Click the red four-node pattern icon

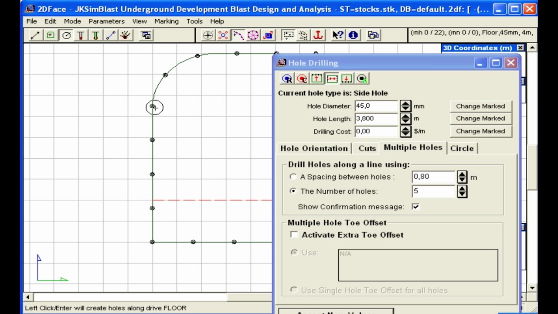[223, 35]
